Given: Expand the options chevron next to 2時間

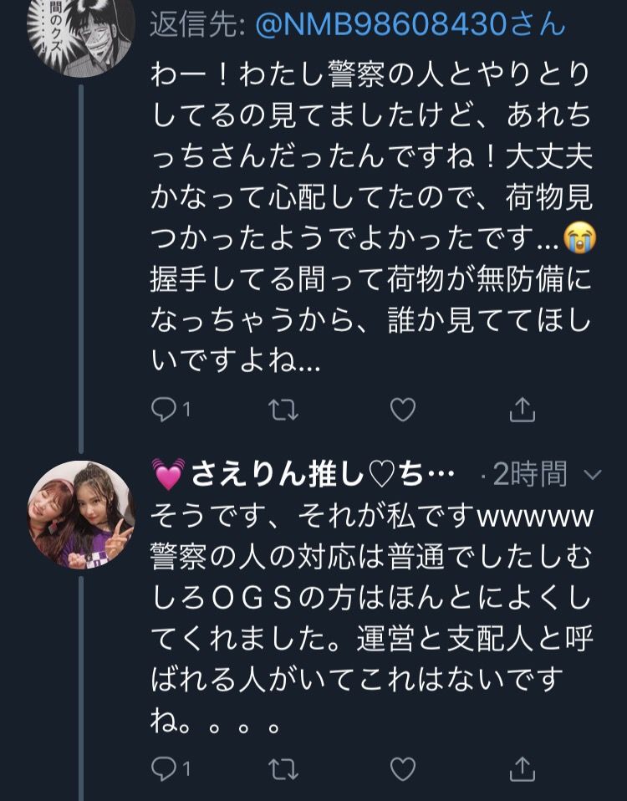Looking at the screenshot, I should coord(592,475).
